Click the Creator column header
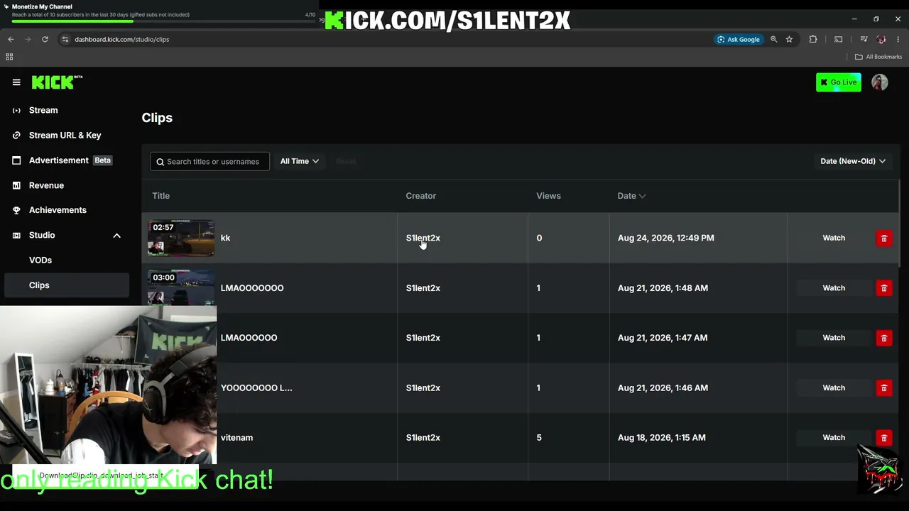Viewport: 909px width, 511px height. pos(421,196)
